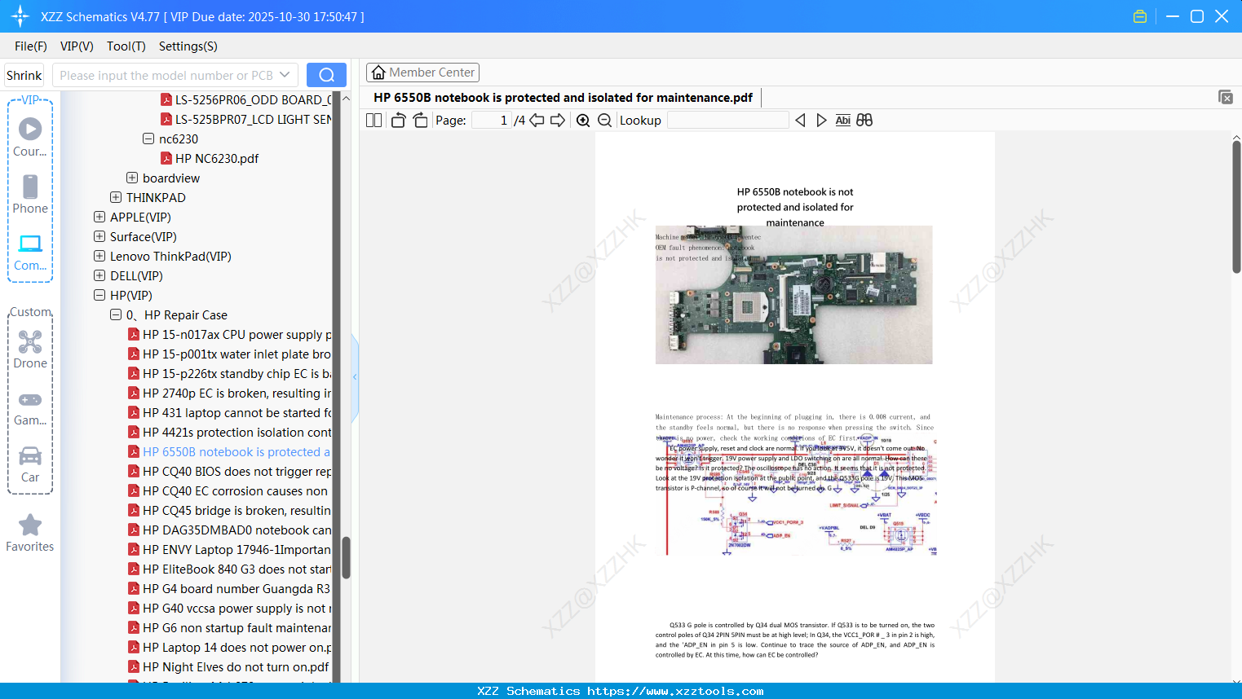Find previous lookup match triangle
Image resolution: width=1242 pixels, height=699 pixels.
[x=800, y=121]
